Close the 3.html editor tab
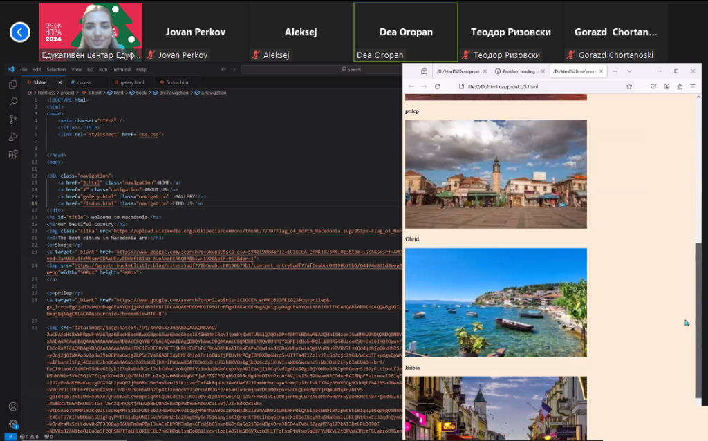This screenshot has width=708, height=441. pyautogui.click(x=59, y=82)
